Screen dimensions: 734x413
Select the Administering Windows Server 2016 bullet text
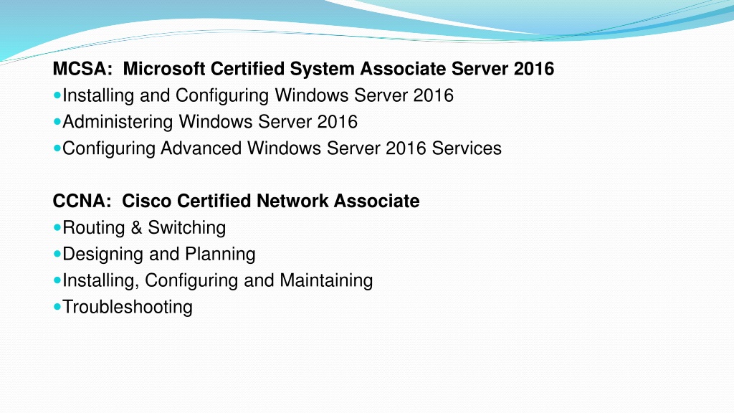[210, 122]
